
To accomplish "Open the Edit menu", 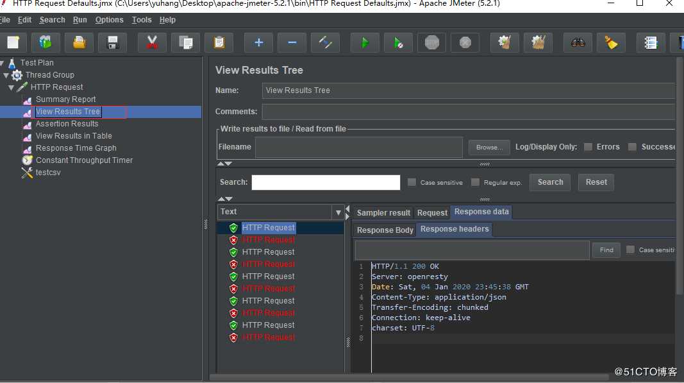I will coord(24,20).
